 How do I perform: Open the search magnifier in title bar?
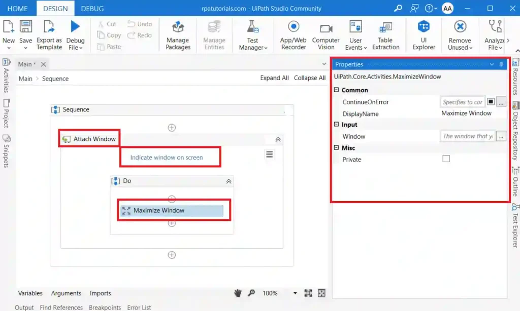(x=398, y=8)
